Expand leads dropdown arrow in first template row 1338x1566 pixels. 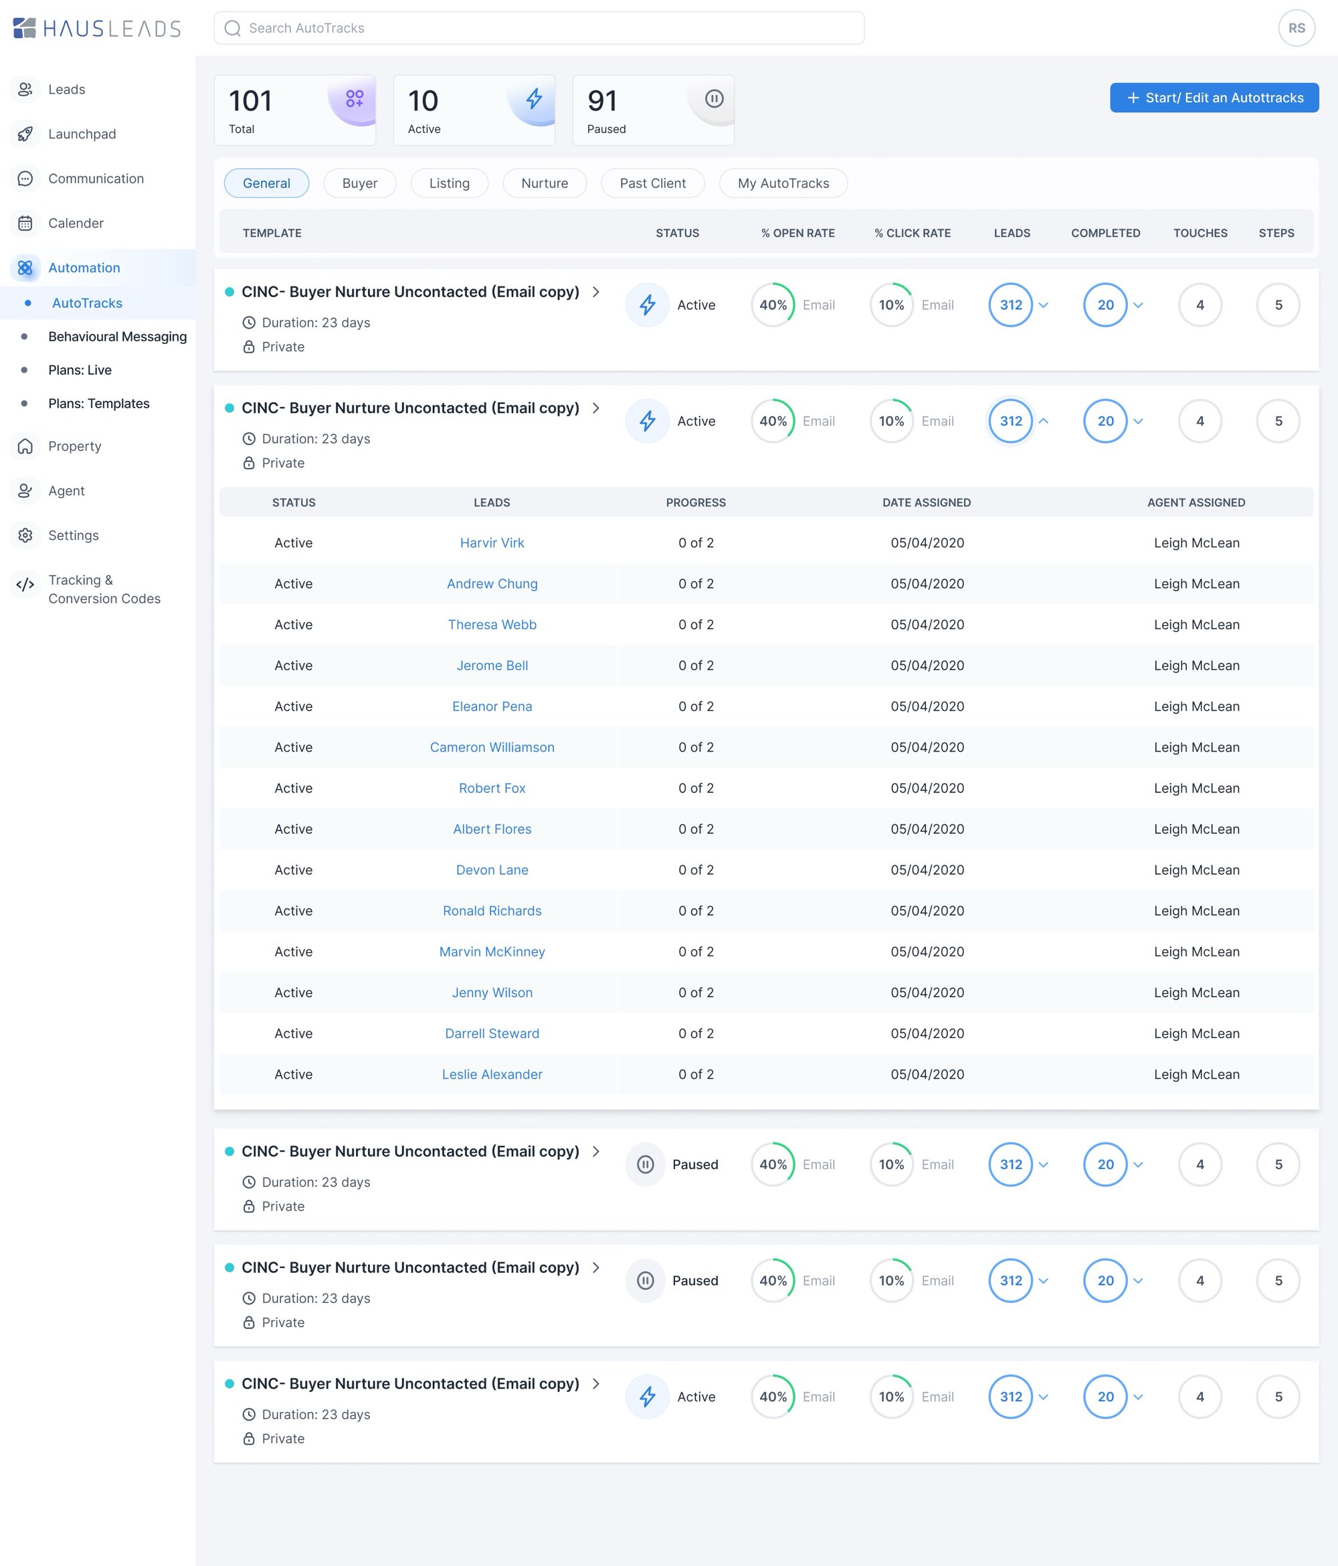coord(1044,305)
